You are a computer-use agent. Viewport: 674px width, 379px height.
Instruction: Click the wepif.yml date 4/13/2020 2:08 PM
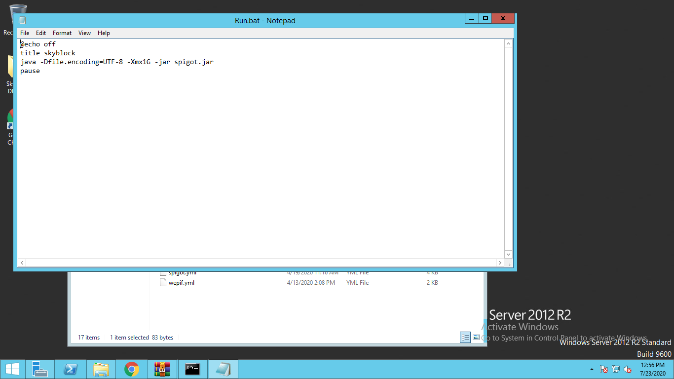[311, 283]
